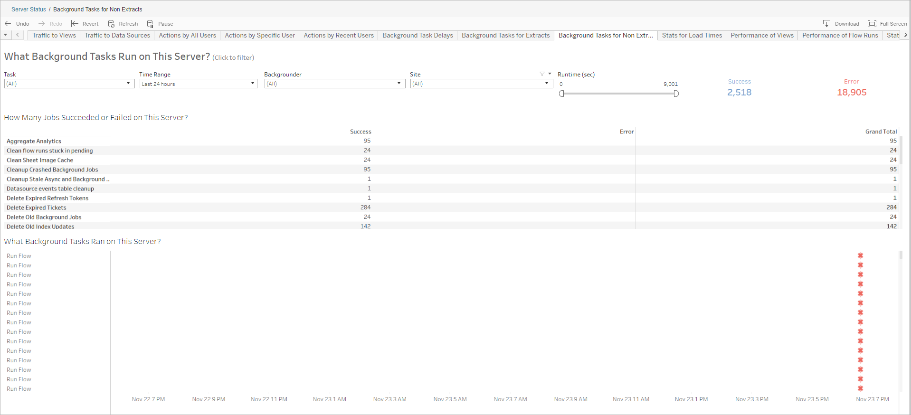
Task: Click the Nov 22 7 PM axis label
Action: coord(148,399)
